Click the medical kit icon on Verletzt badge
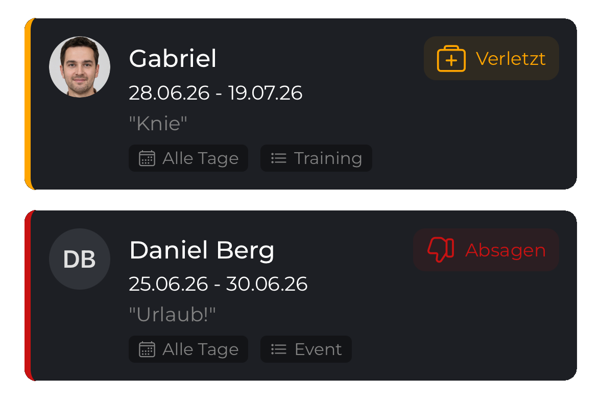Image resolution: width=602 pixels, height=400 pixels. 451,58
